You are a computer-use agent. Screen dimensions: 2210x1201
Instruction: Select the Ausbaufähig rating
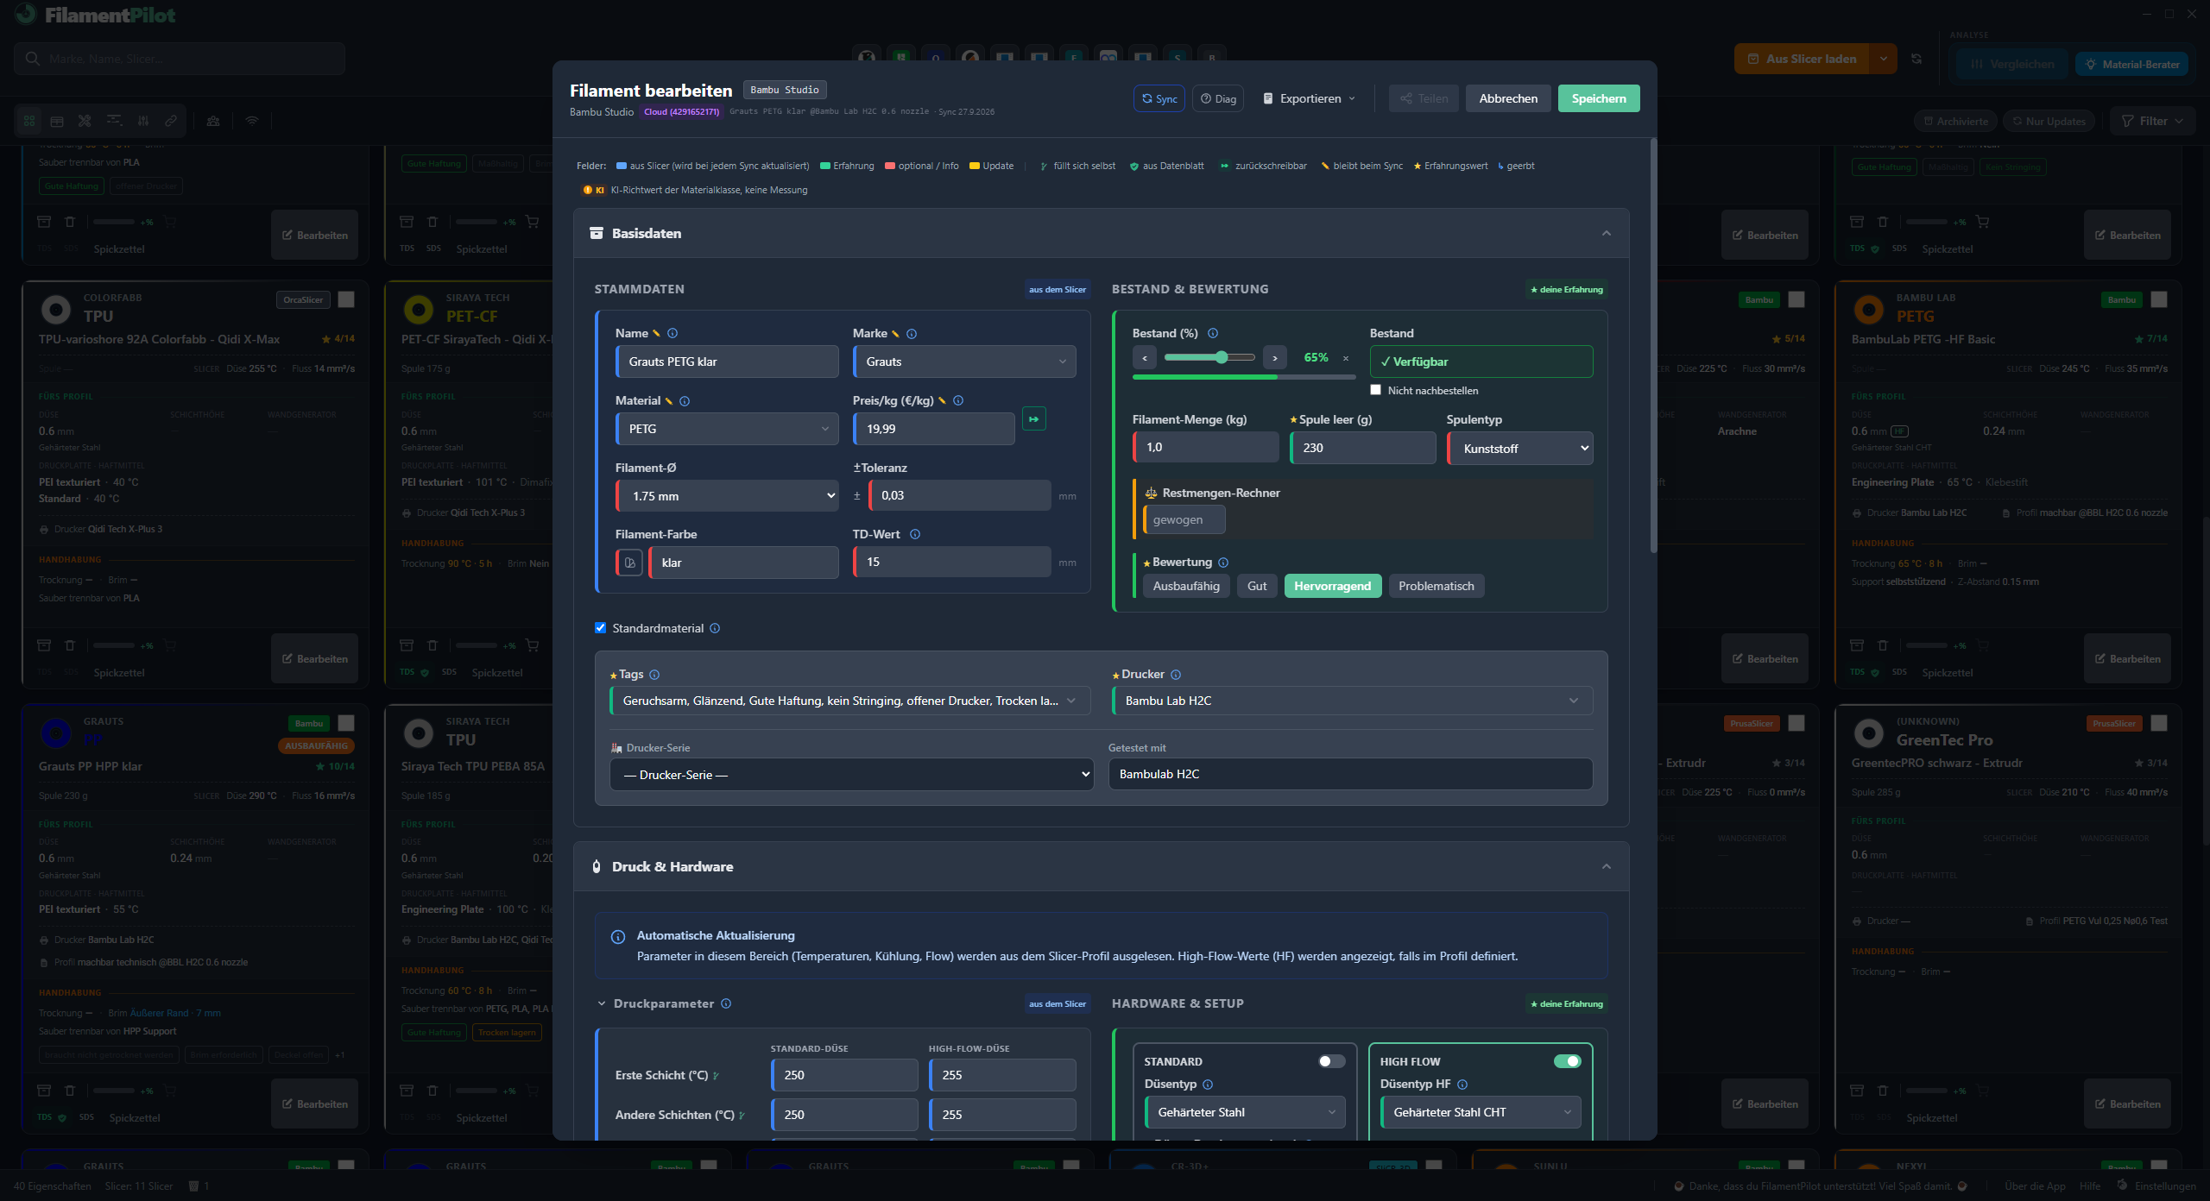1186,586
